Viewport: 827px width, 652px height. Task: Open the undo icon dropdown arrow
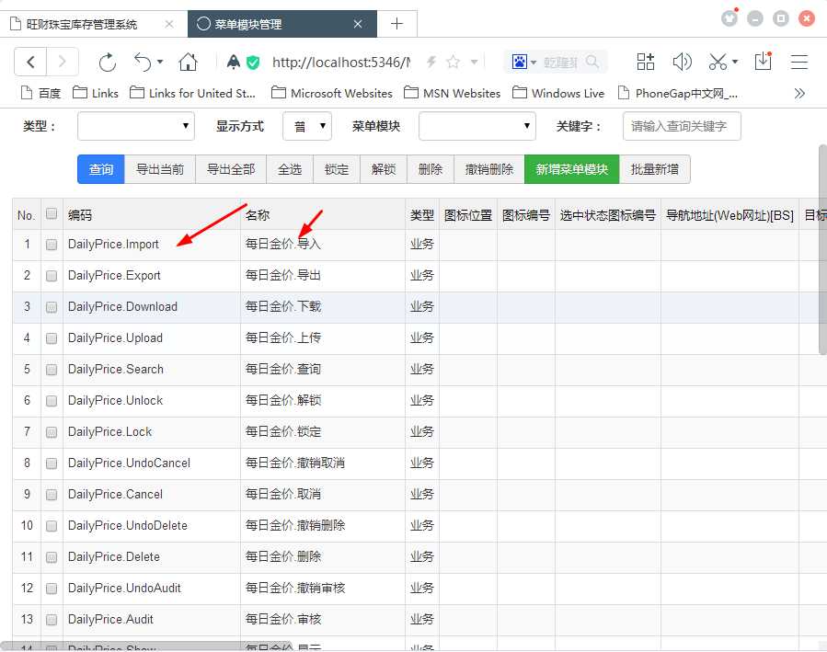[x=160, y=62]
